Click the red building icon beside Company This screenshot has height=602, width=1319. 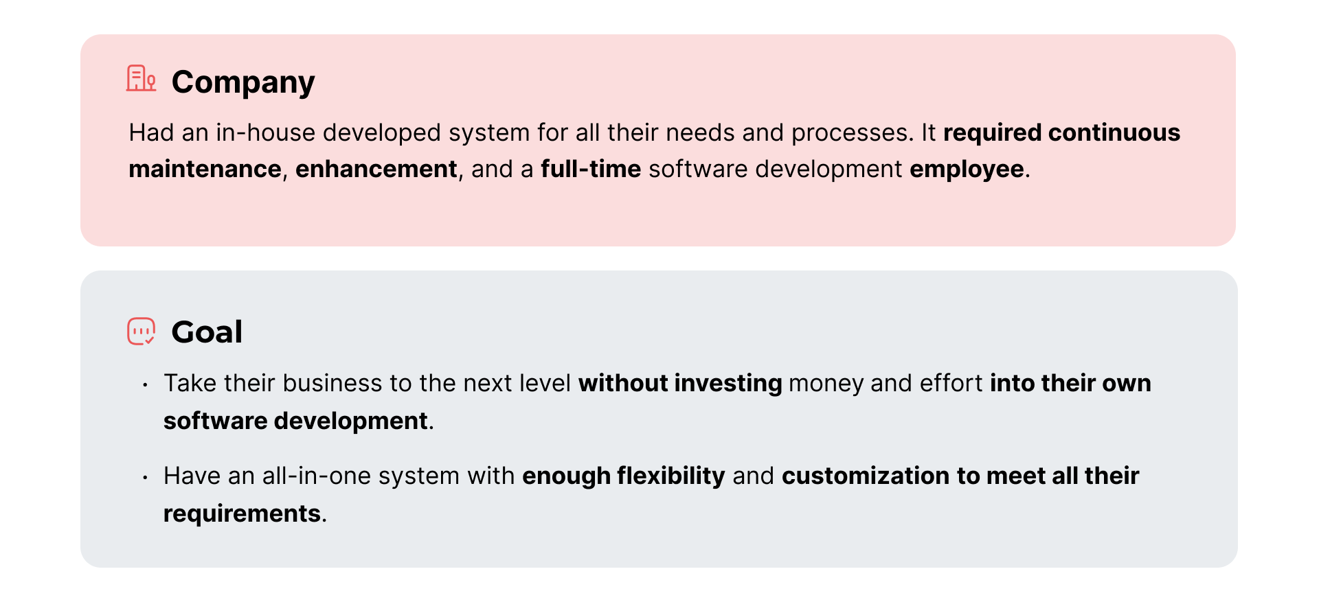[141, 78]
